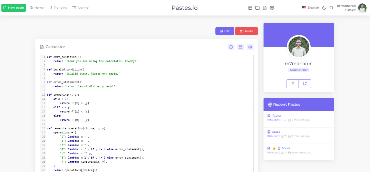This screenshot has width=370, height=172.
Task: Click the Pastes.io site logo
Action: 185,8
